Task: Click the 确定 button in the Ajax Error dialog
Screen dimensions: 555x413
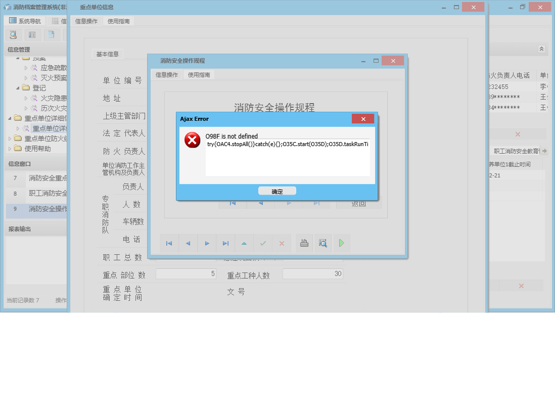Action: point(276,191)
